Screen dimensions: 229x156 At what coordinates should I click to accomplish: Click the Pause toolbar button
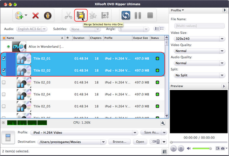pos(138,15)
